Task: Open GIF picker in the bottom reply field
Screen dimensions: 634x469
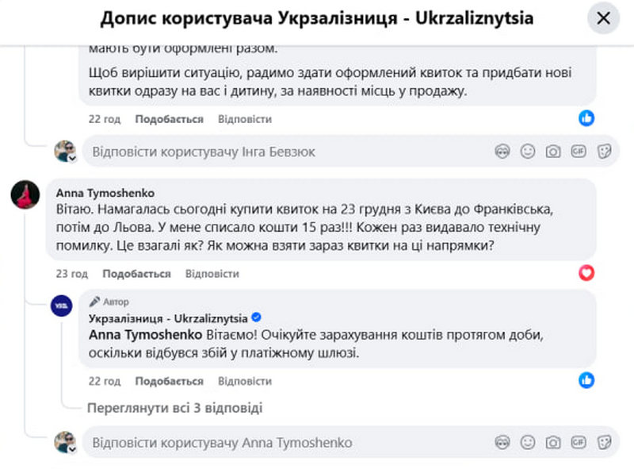Action: click(579, 443)
